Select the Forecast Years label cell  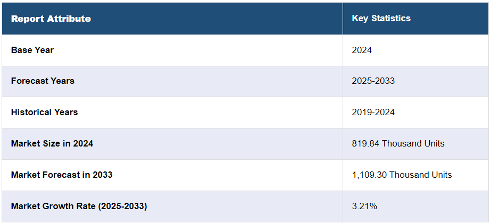click(x=43, y=81)
